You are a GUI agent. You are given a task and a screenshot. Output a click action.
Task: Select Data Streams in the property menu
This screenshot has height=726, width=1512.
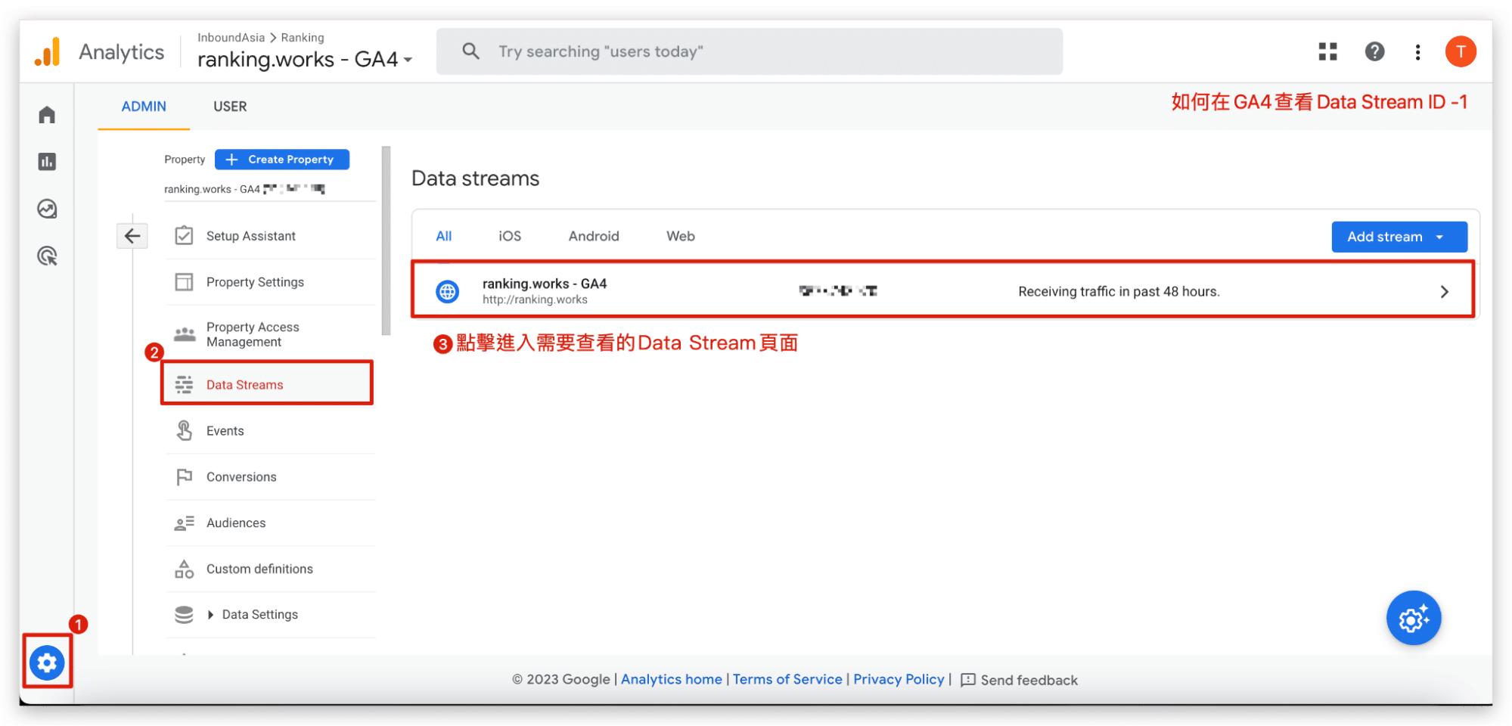244,385
